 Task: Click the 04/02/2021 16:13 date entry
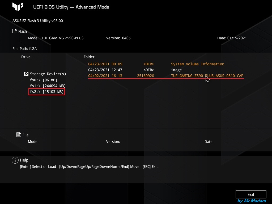coord(105,76)
